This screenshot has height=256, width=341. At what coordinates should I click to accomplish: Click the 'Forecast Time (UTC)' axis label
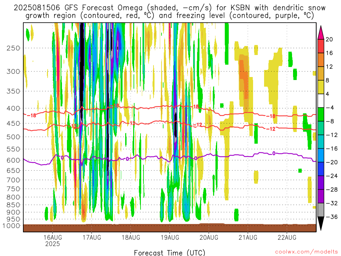point(170,253)
